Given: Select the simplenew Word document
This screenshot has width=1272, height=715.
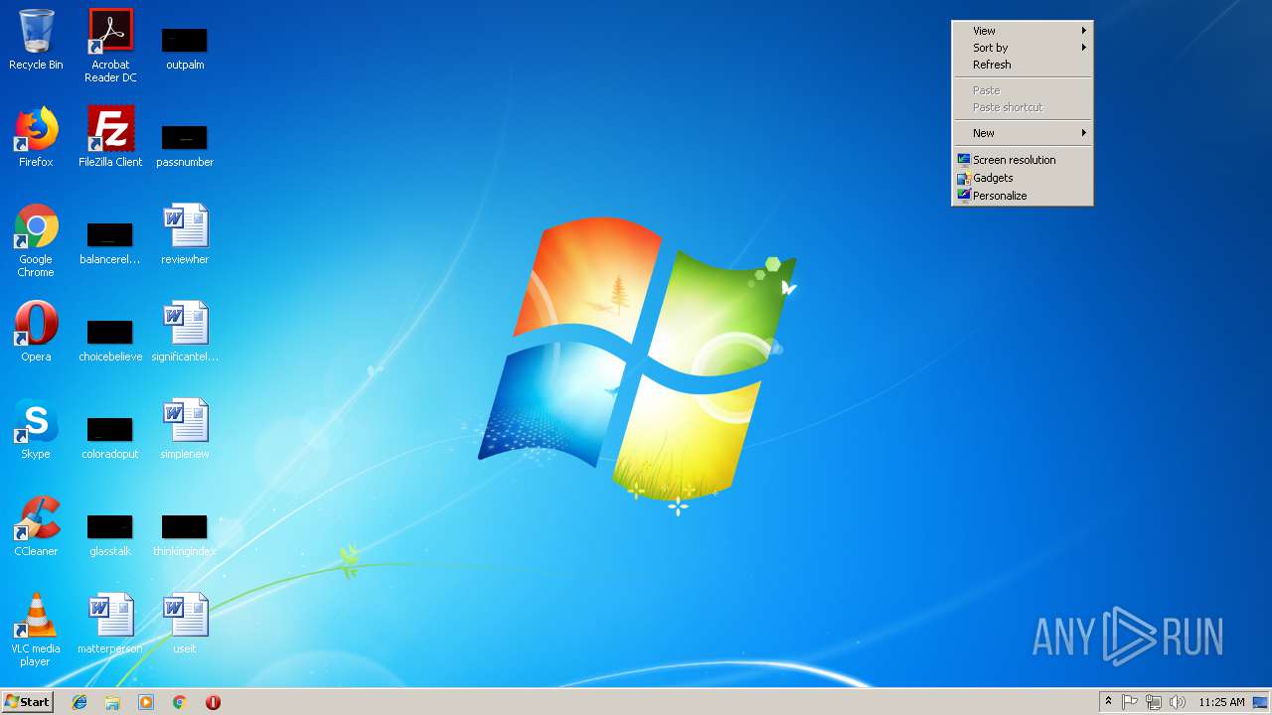Looking at the screenshot, I should 185,429.
